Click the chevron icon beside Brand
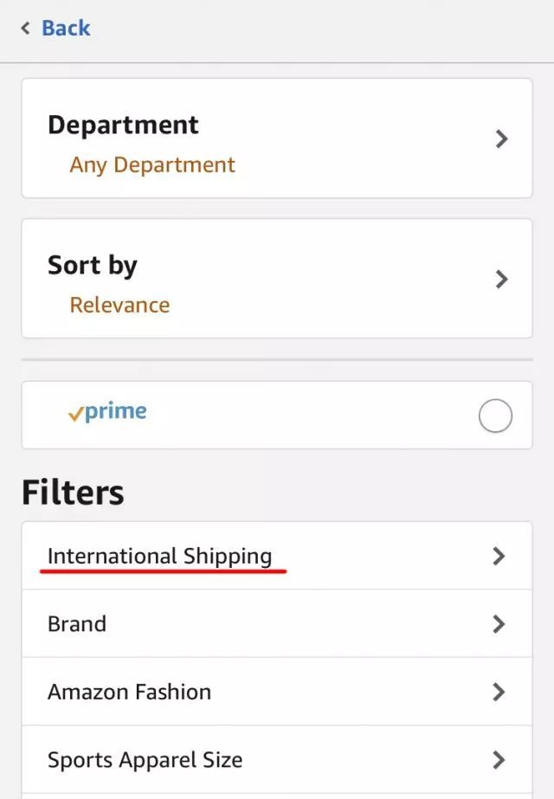Screen dimensions: 554x799 [499, 623]
